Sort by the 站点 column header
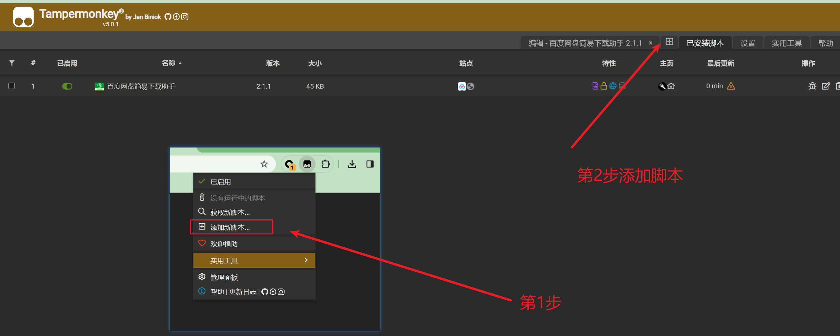 click(466, 63)
